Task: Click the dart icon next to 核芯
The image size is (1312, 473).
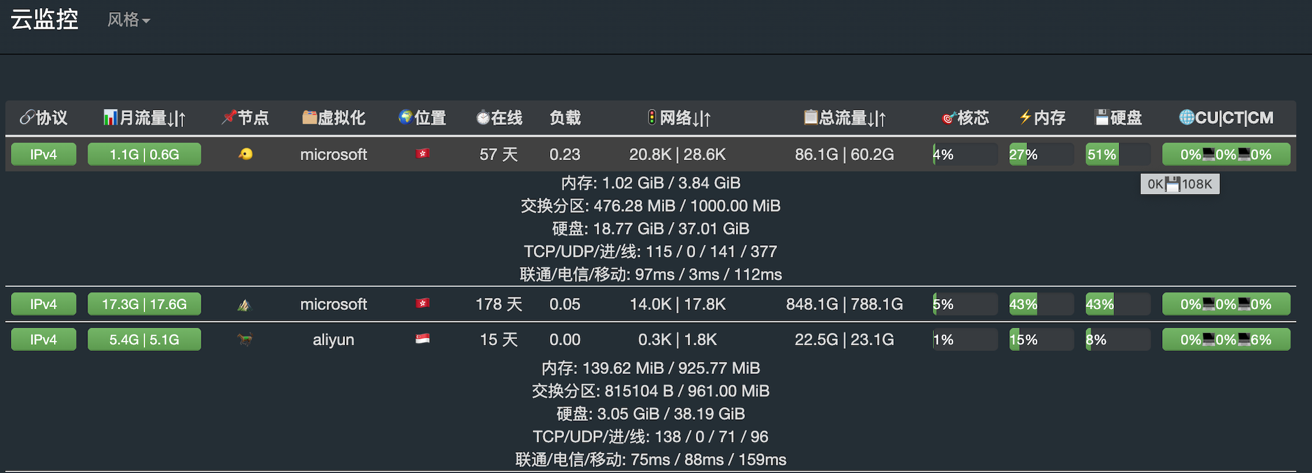Action: [948, 117]
